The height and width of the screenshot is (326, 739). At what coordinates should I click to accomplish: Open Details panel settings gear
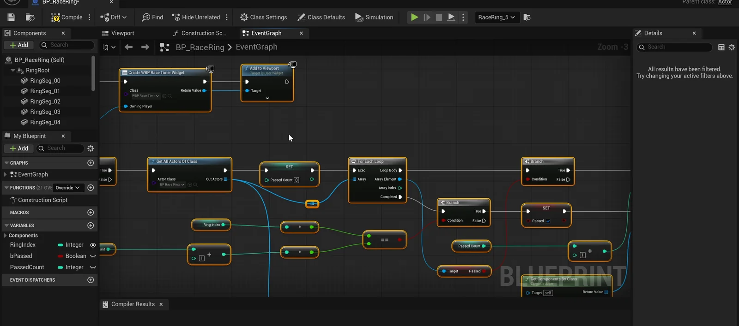pos(732,47)
